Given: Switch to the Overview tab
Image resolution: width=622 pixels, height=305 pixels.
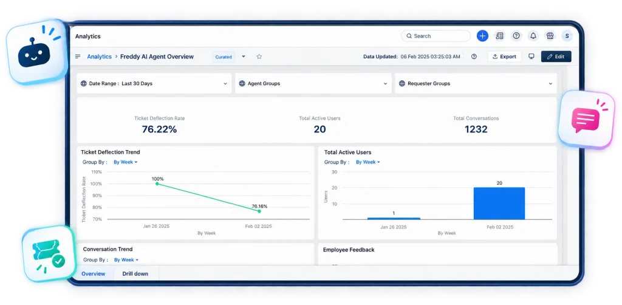Looking at the screenshot, I should (93, 273).
